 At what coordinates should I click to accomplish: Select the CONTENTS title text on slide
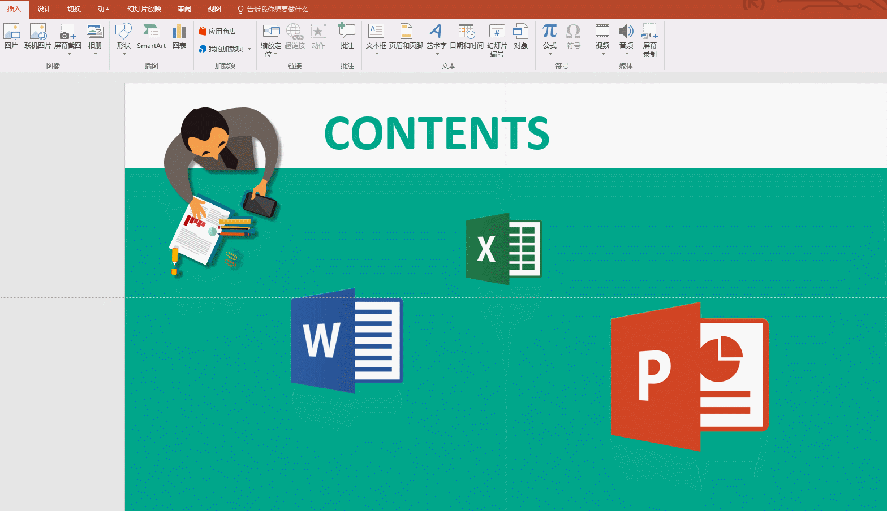pos(437,133)
